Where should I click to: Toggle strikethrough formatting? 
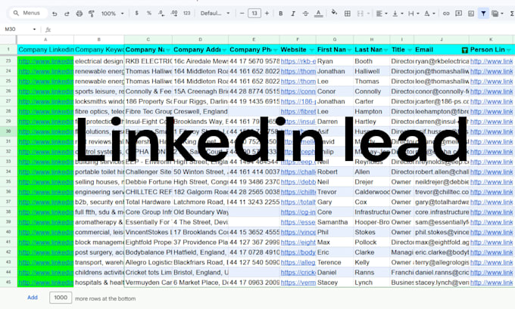[305, 14]
